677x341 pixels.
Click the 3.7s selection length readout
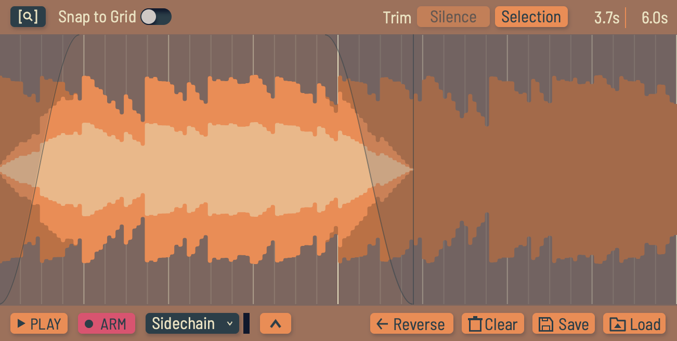607,18
